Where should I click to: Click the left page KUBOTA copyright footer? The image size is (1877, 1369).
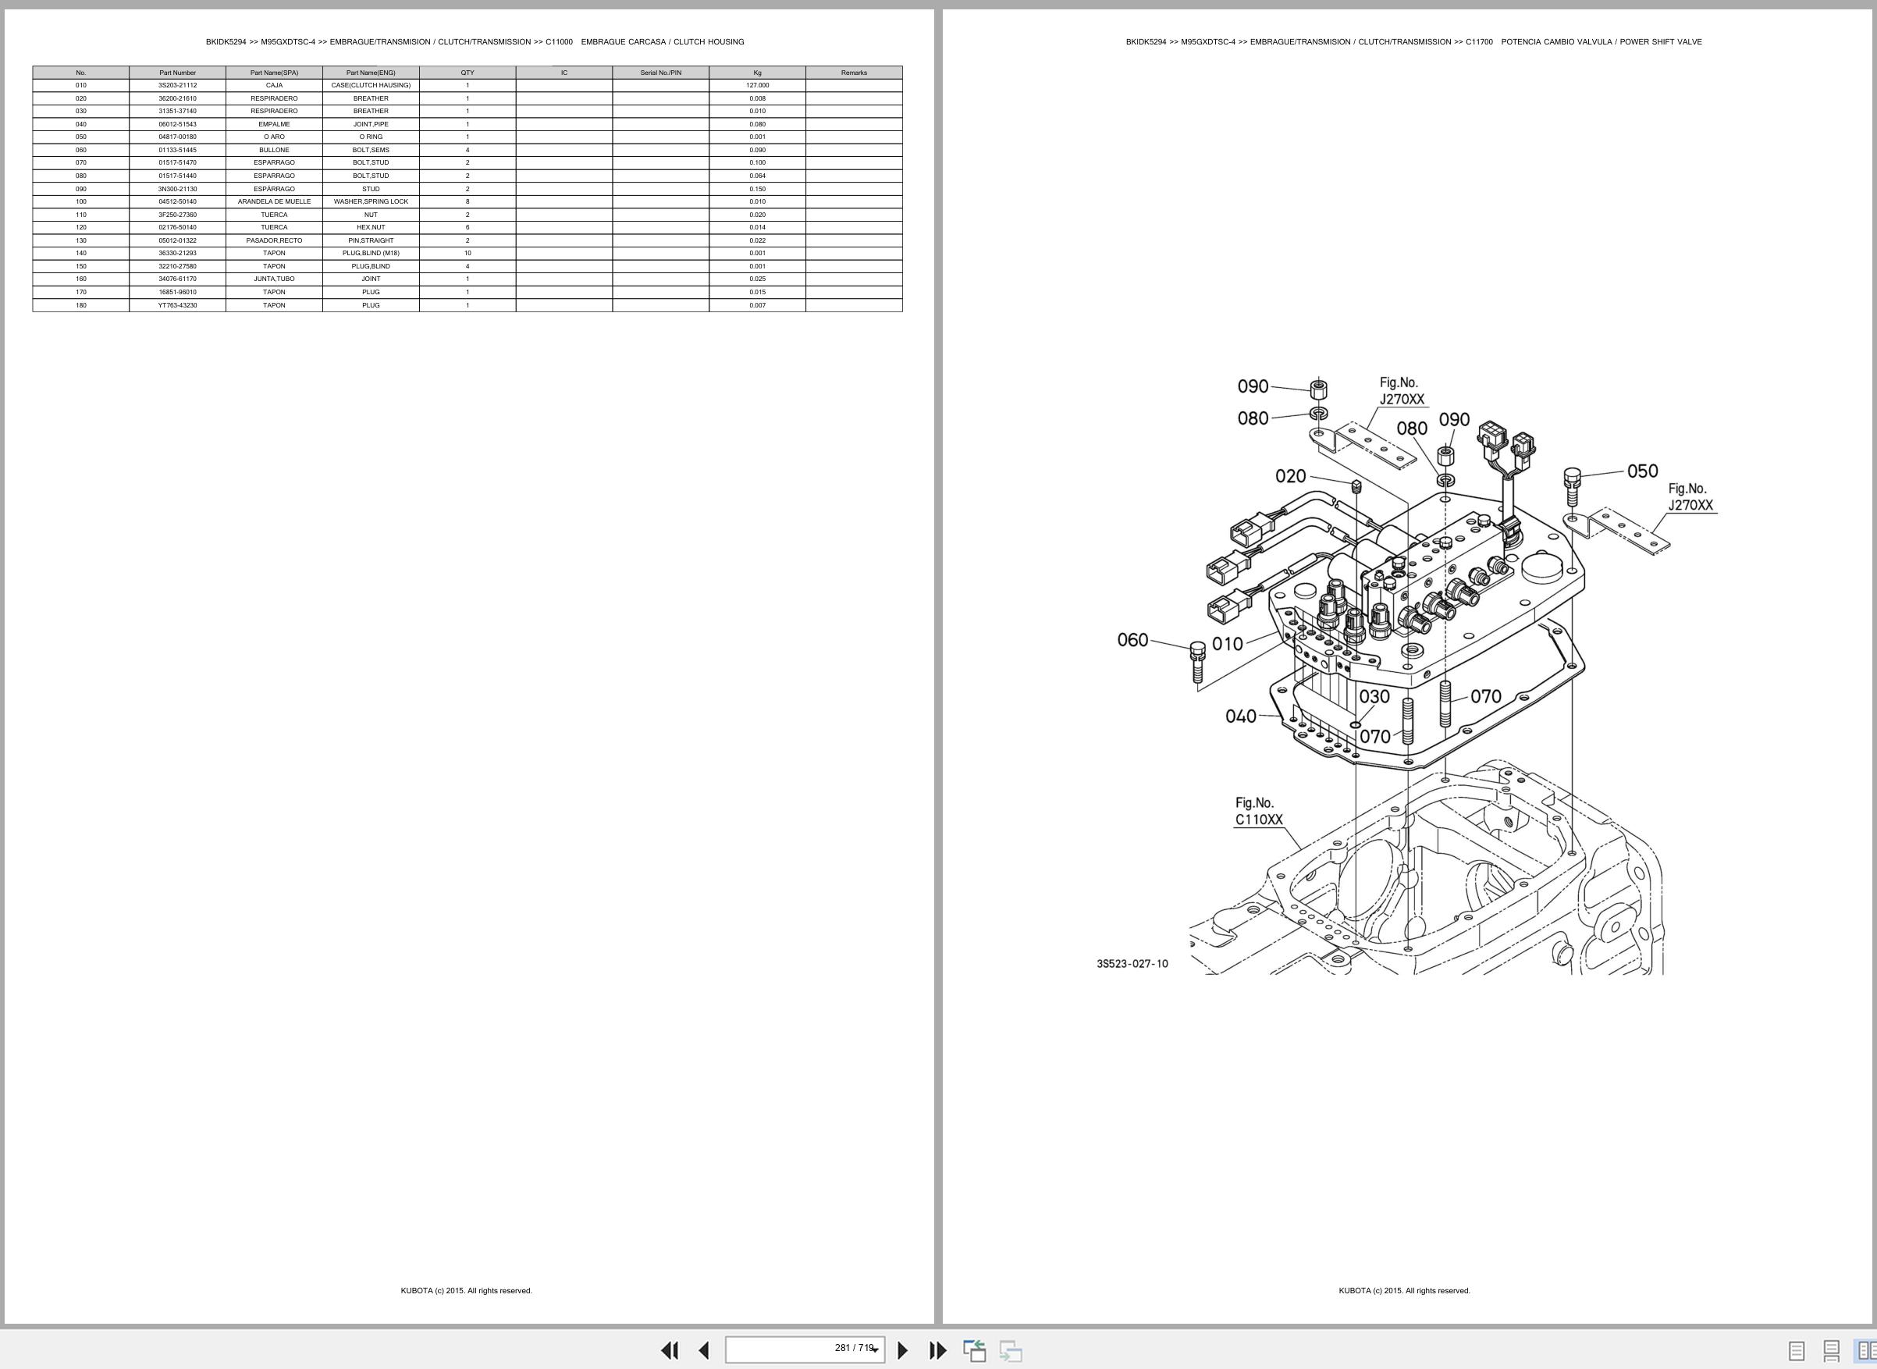[467, 1290]
